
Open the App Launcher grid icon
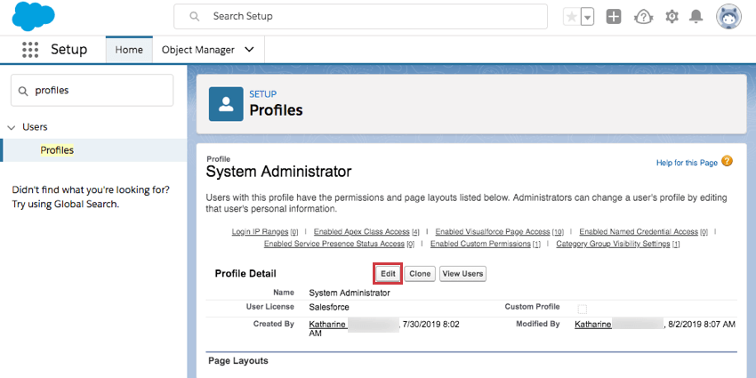[30, 50]
